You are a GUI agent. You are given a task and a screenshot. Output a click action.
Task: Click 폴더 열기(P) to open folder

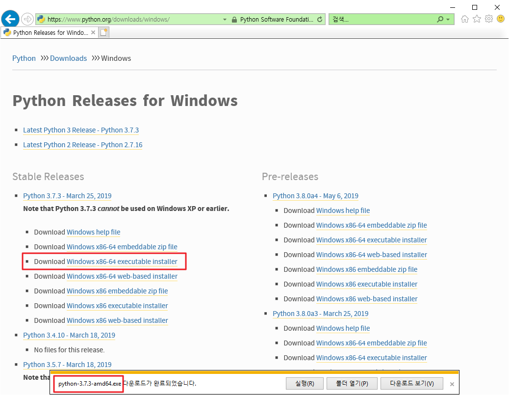click(352, 384)
